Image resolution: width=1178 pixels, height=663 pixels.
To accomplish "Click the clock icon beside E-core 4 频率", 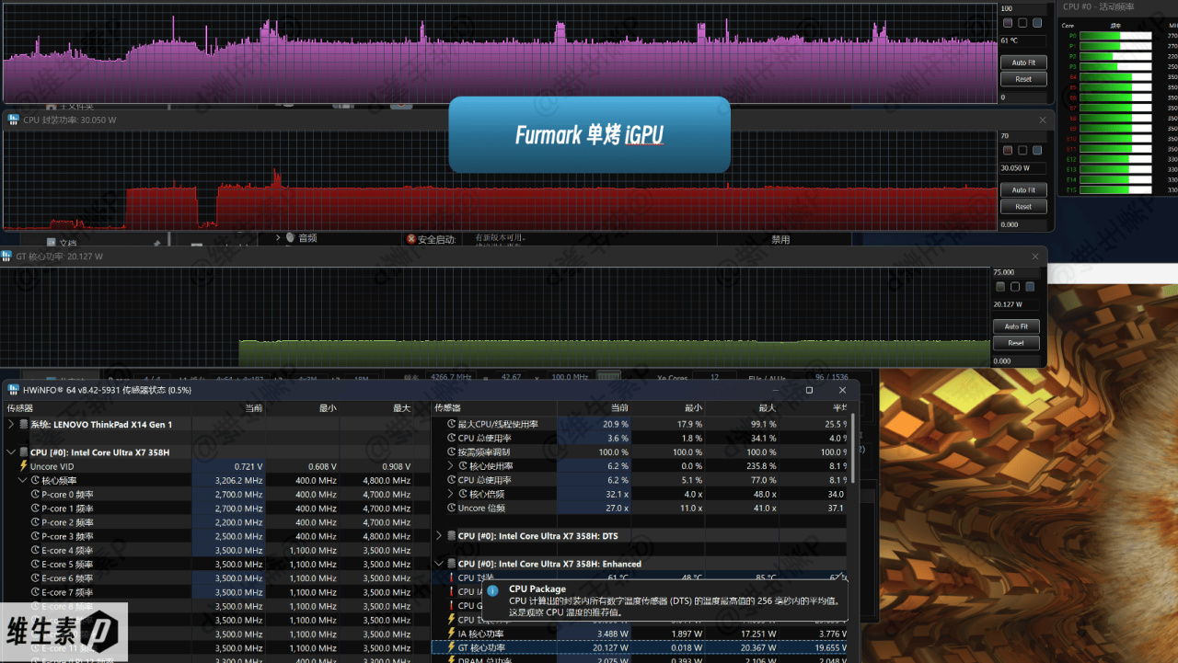I will tap(35, 550).
